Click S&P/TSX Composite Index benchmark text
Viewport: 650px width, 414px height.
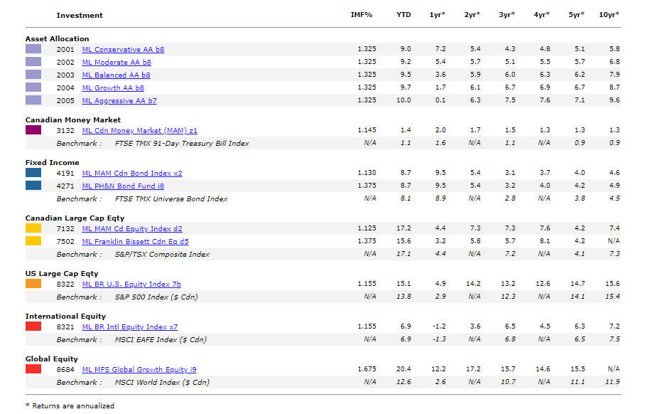(162, 255)
